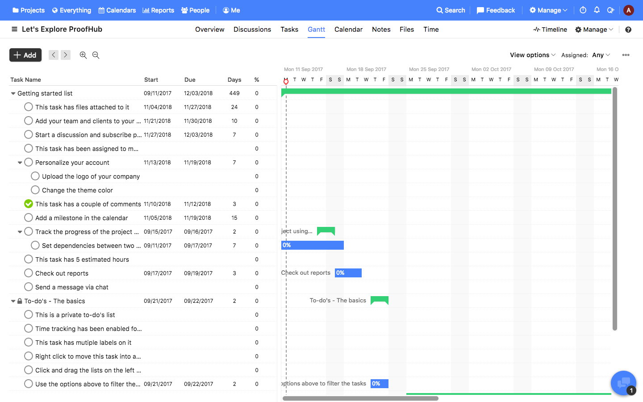Switch to the Calendar tab
The height and width of the screenshot is (402, 643).
pos(348,29)
